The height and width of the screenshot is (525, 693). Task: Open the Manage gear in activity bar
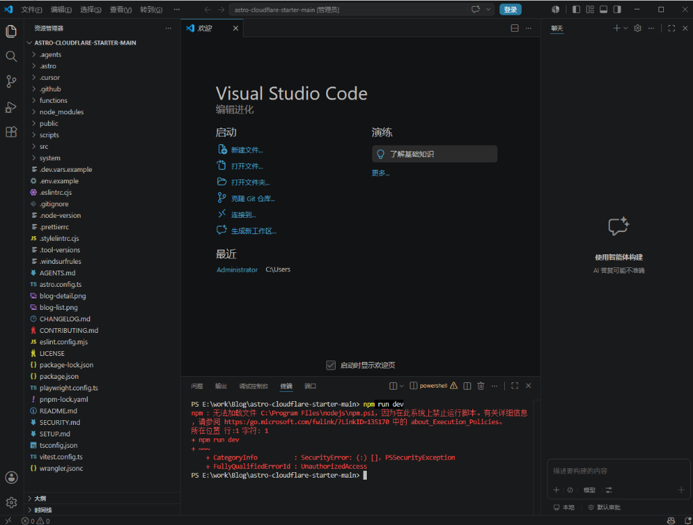coord(11,503)
